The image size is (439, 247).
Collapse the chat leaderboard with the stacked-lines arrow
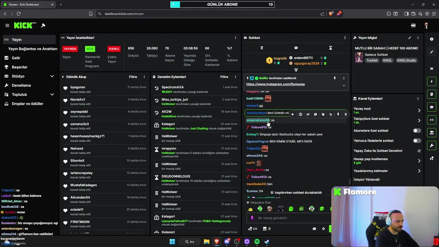pyautogui.click(x=296, y=70)
